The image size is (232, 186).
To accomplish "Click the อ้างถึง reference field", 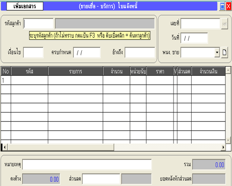I will (140, 53).
